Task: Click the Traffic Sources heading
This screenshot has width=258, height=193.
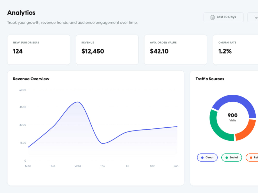Action: pos(210,79)
